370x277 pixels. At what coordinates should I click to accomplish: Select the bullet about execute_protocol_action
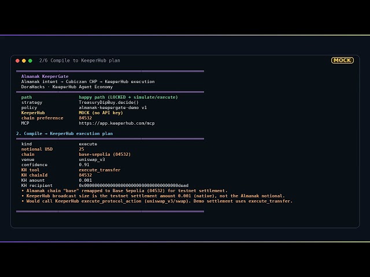click(x=157, y=201)
